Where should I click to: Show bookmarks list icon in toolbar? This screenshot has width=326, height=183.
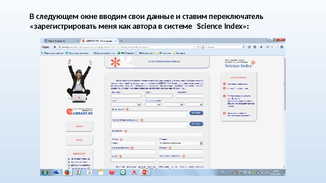[255, 47]
